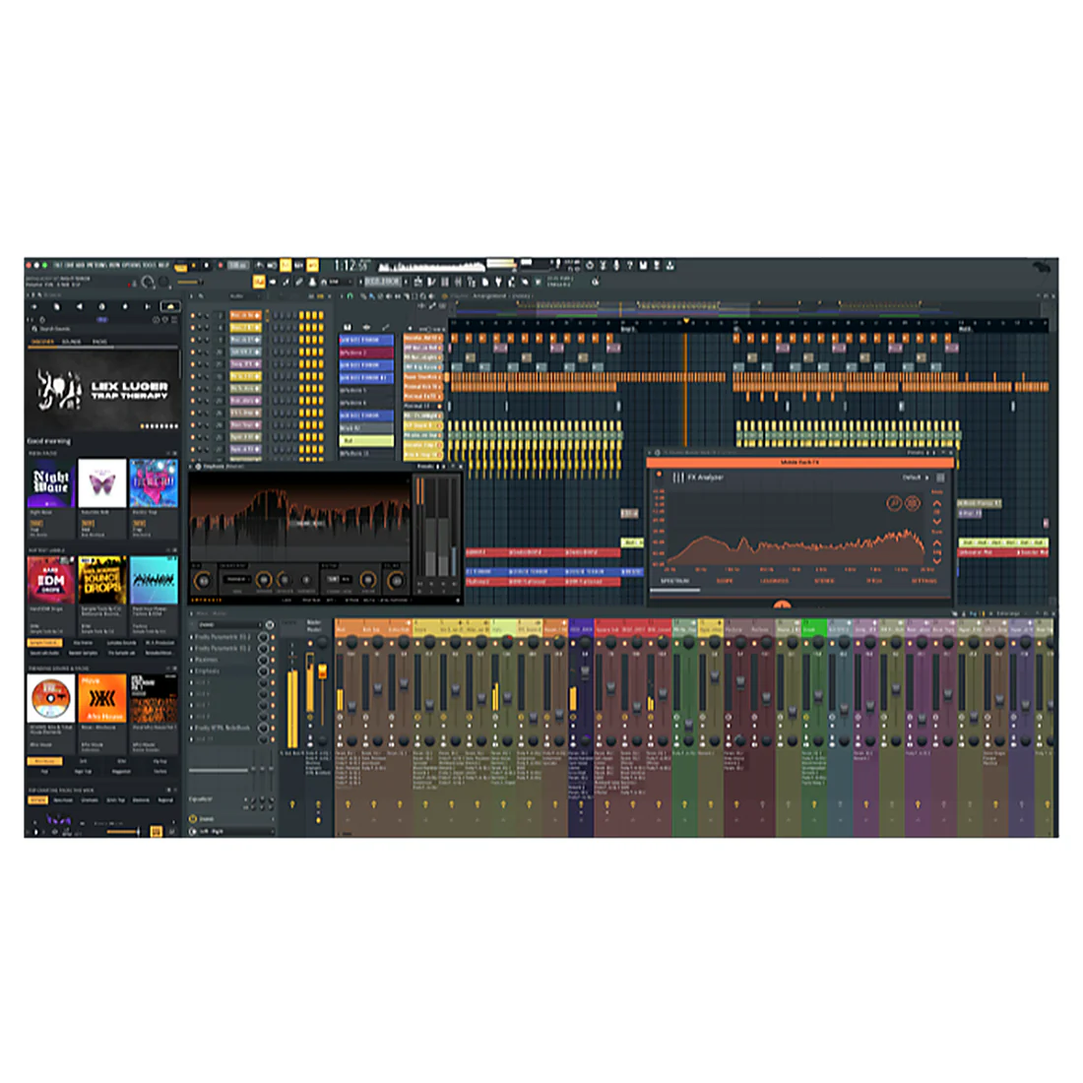Switch to the DISCOVER tab in browser
The height and width of the screenshot is (1083, 1083).
(42, 342)
